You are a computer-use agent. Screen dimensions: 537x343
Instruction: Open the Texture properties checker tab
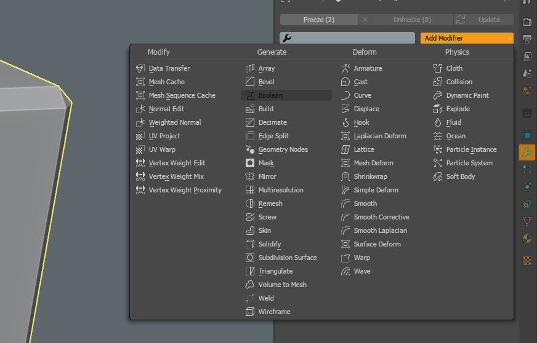point(527,260)
